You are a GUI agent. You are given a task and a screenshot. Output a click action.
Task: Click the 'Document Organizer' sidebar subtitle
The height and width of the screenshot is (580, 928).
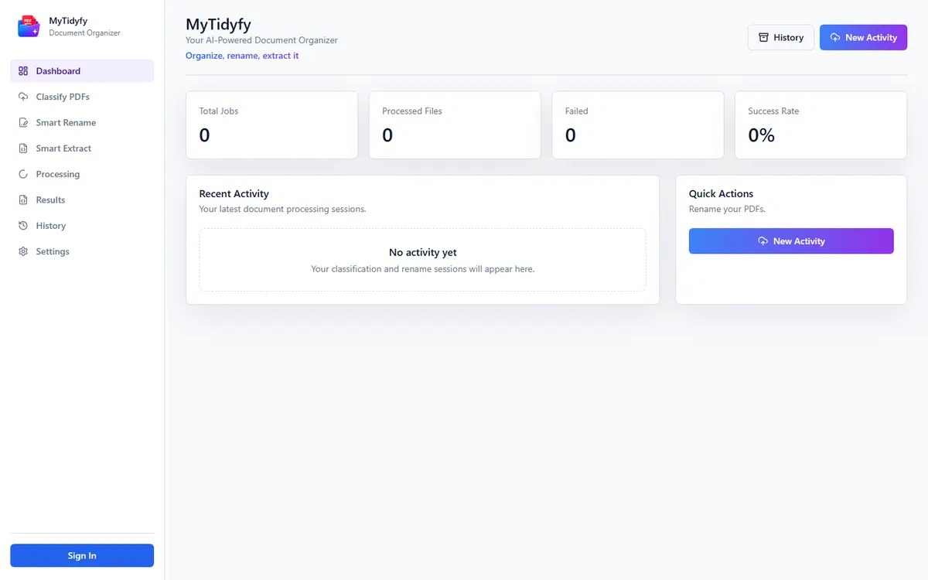(x=85, y=33)
